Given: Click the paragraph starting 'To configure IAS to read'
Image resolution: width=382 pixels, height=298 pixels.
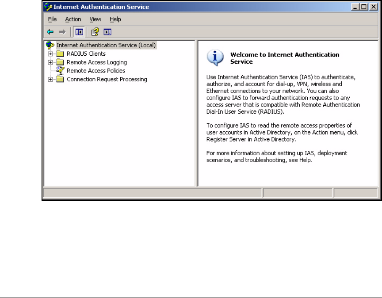Looking at the screenshot, I should (282, 132).
